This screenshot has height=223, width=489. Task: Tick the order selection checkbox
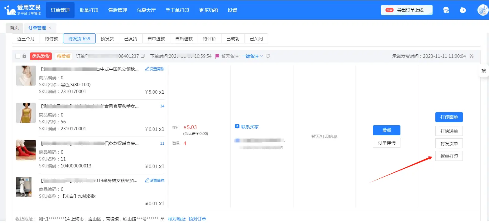click(18, 56)
